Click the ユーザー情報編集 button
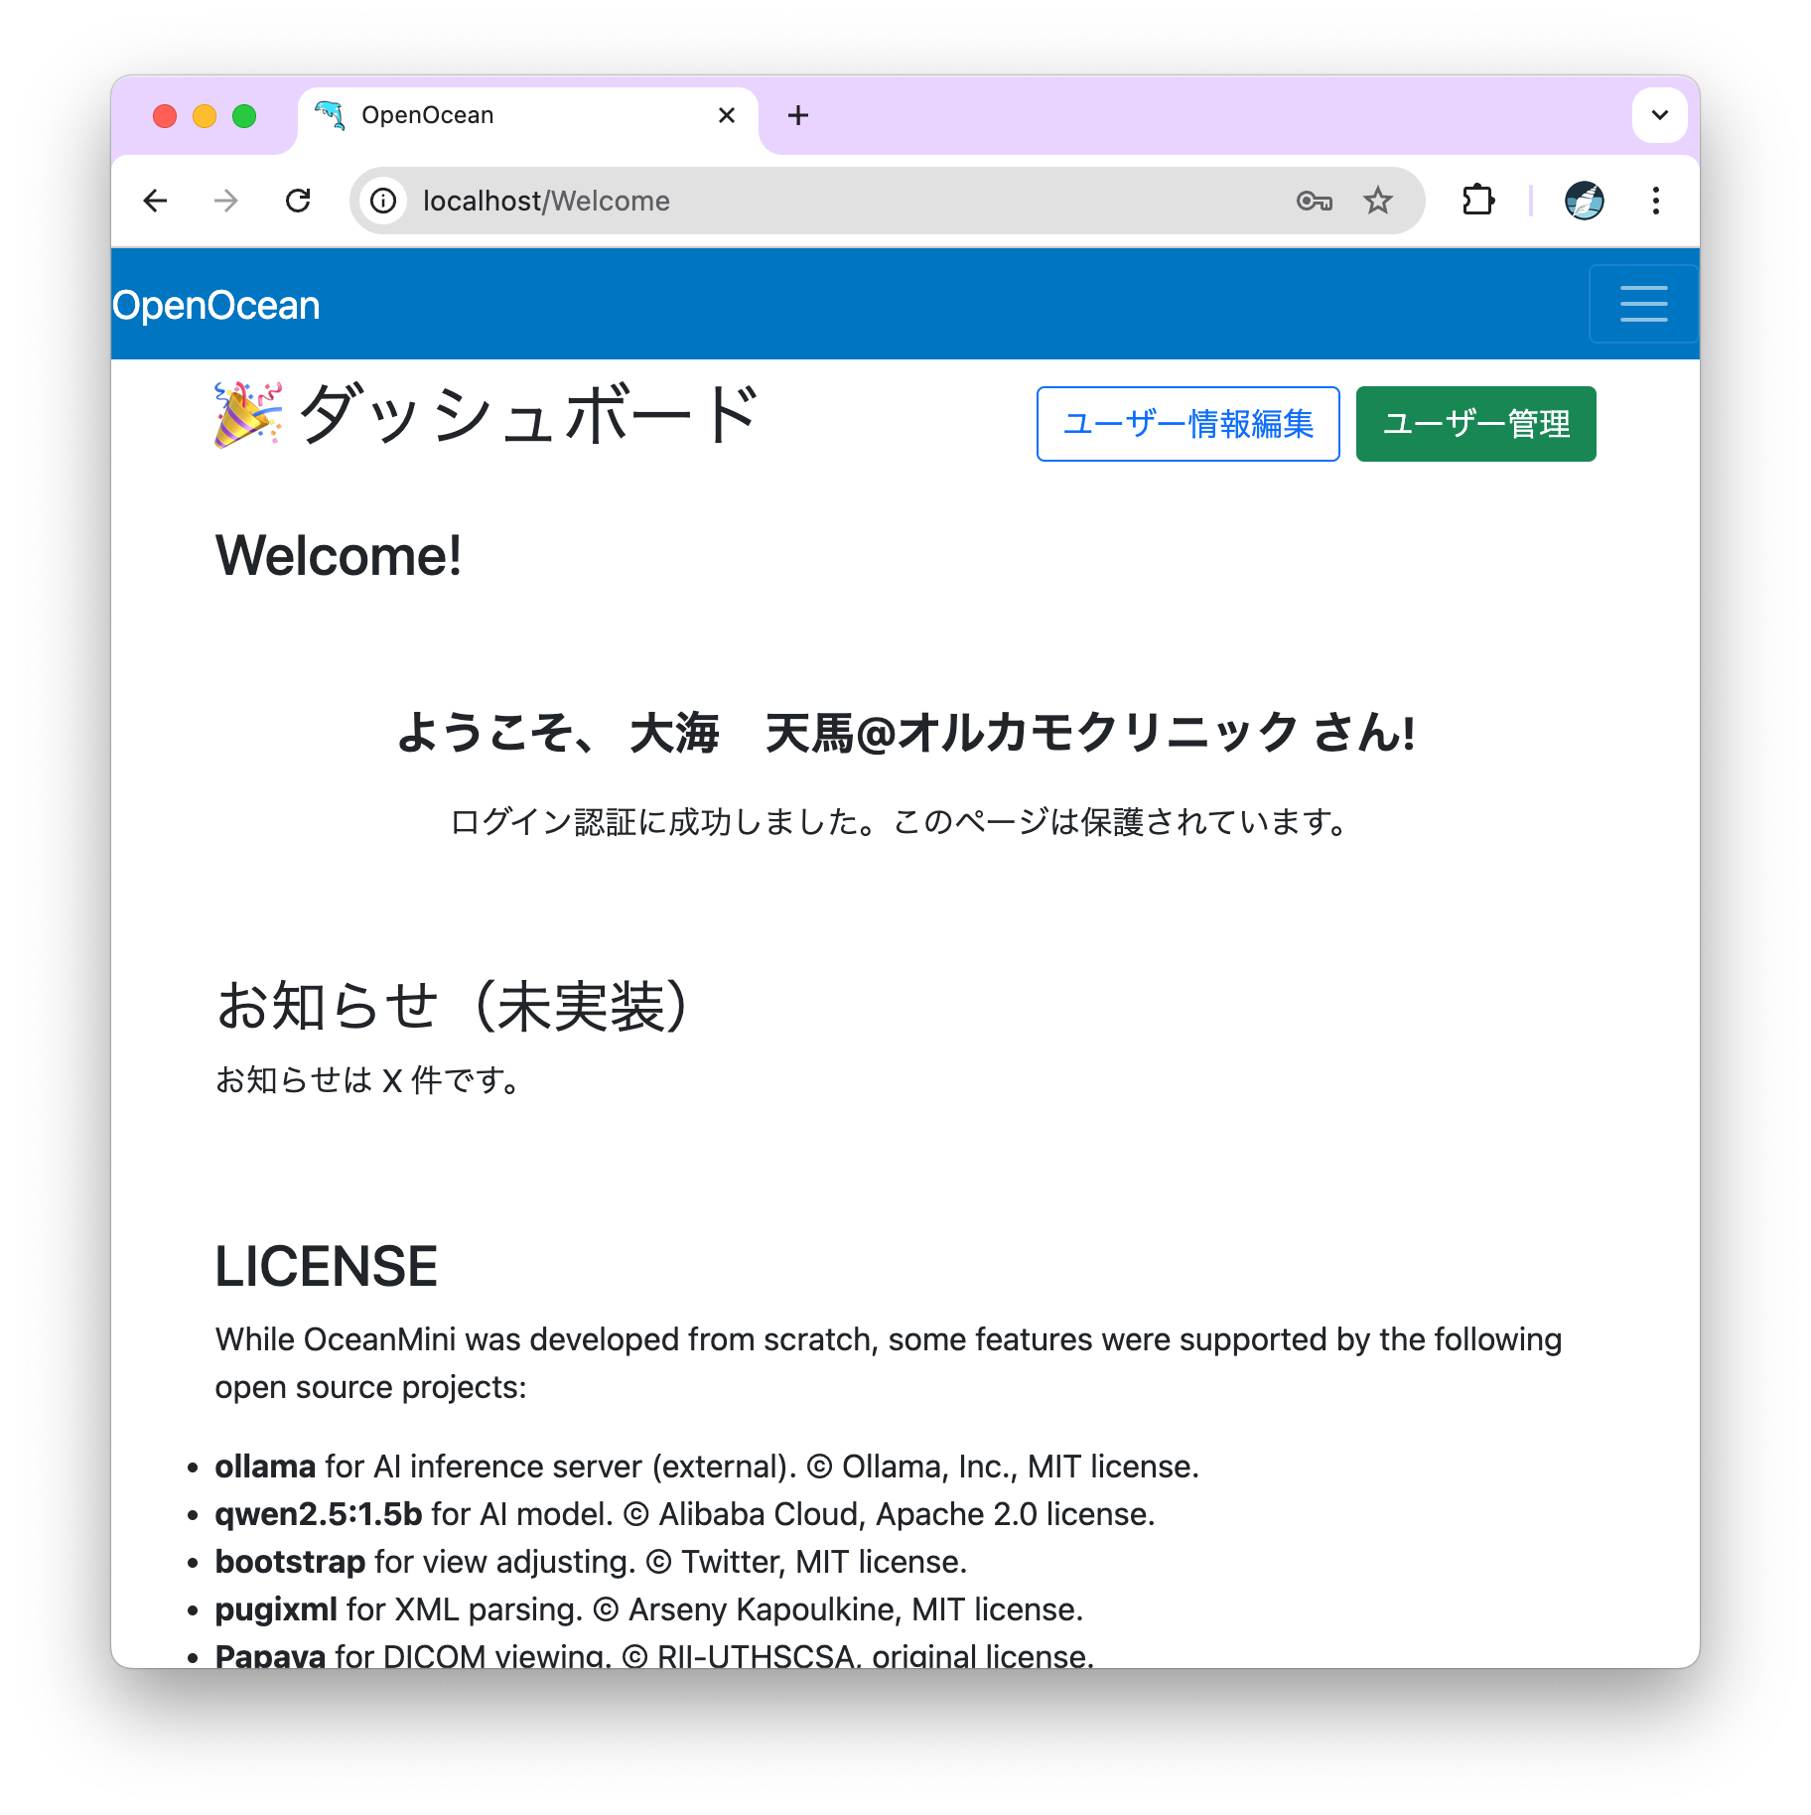The height and width of the screenshot is (1815, 1811). [1187, 424]
